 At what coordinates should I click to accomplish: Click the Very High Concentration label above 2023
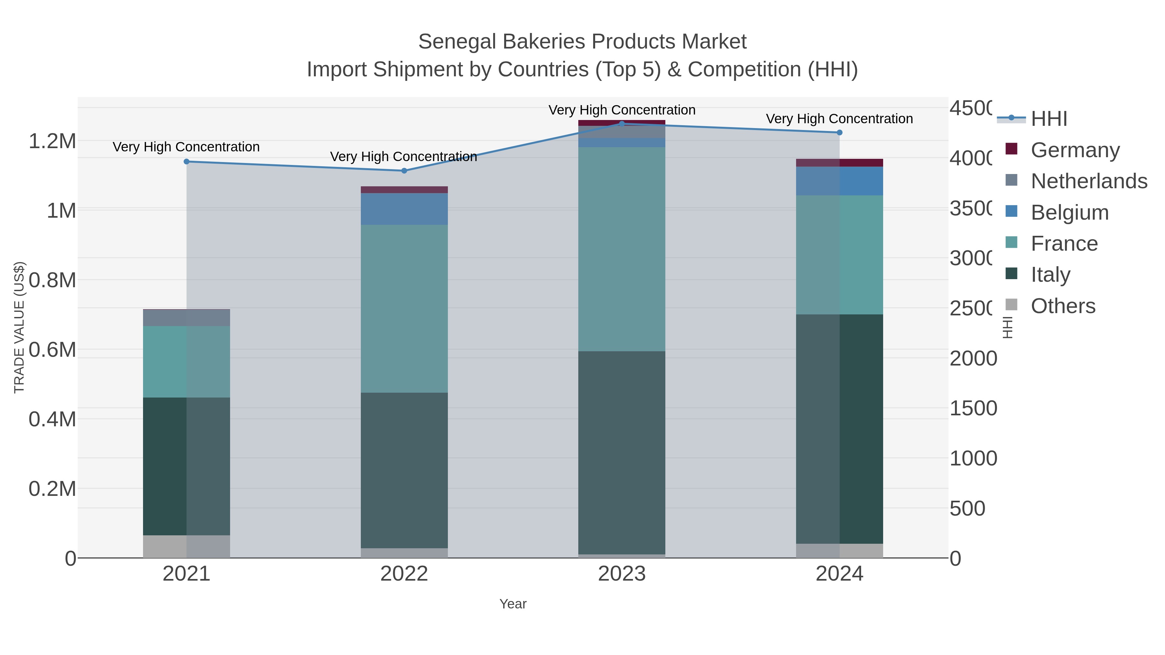pyautogui.click(x=622, y=110)
